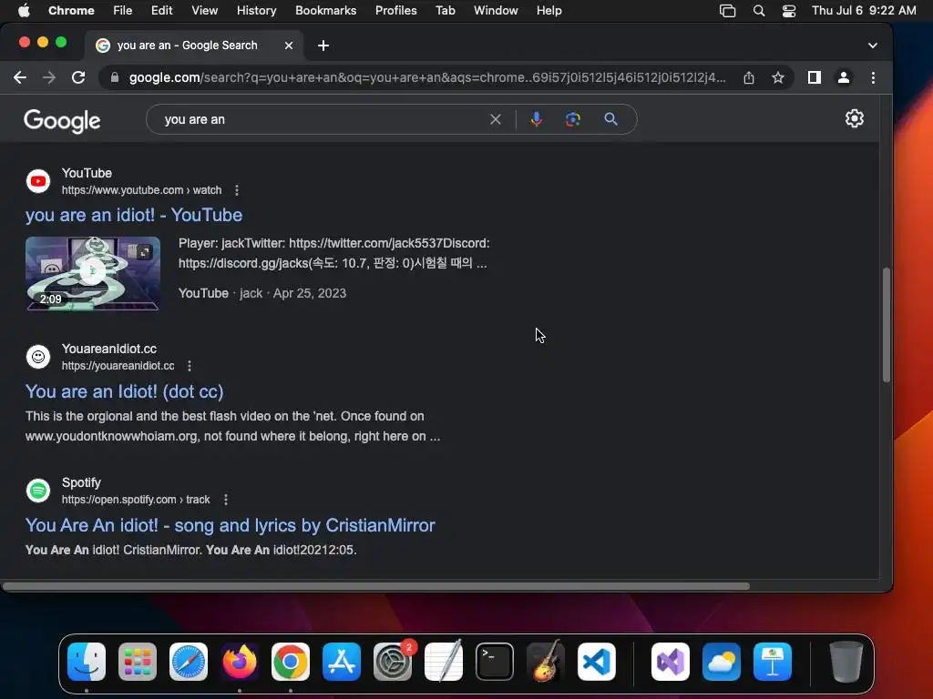The width and height of the screenshot is (933, 699).
Task: Open System Settings with badge in Dock
Action: pos(393,662)
